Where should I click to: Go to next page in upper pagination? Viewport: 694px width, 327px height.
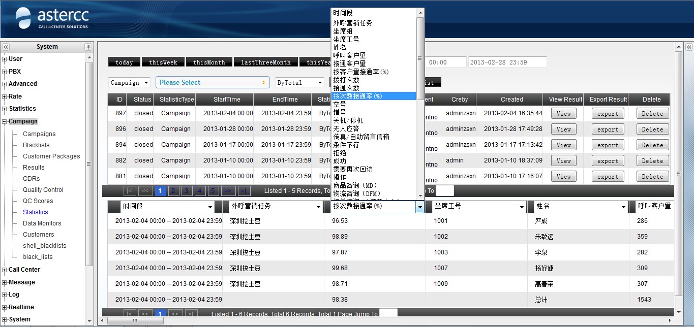pyautogui.click(x=228, y=191)
